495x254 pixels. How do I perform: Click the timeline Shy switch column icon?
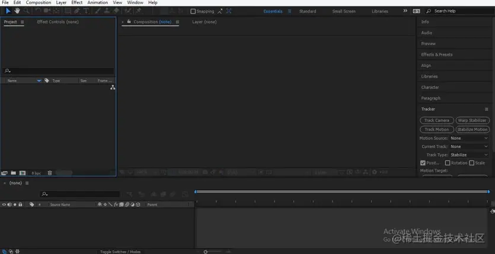click(100, 204)
